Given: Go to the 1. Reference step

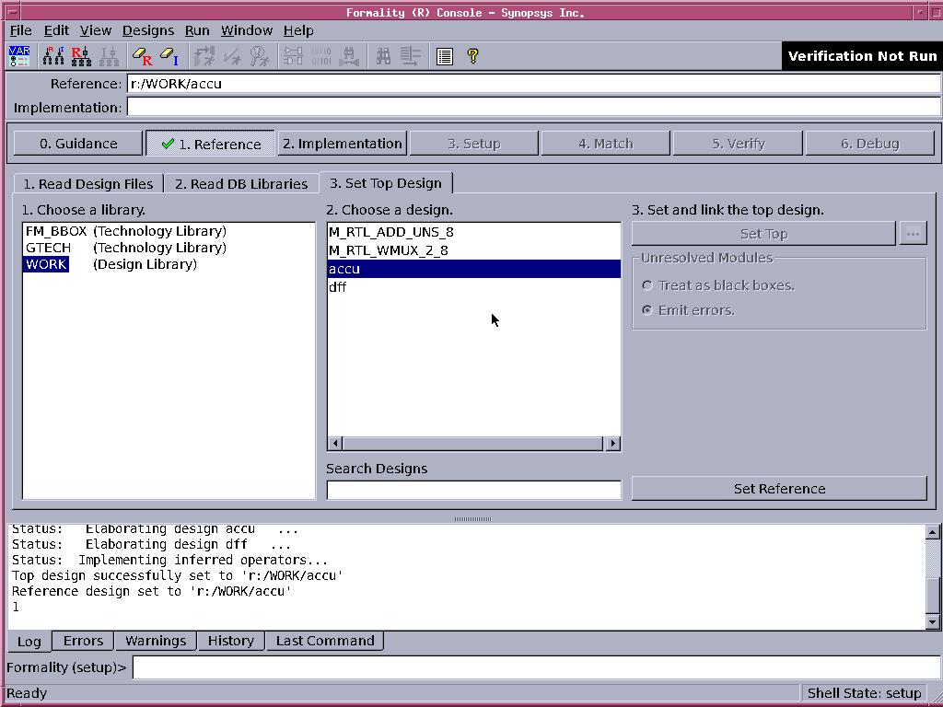Looking at the screenshot, I should pyautogui.click(x=211, y=144).
